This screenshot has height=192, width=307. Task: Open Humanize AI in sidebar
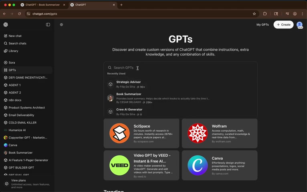(27, 130)
